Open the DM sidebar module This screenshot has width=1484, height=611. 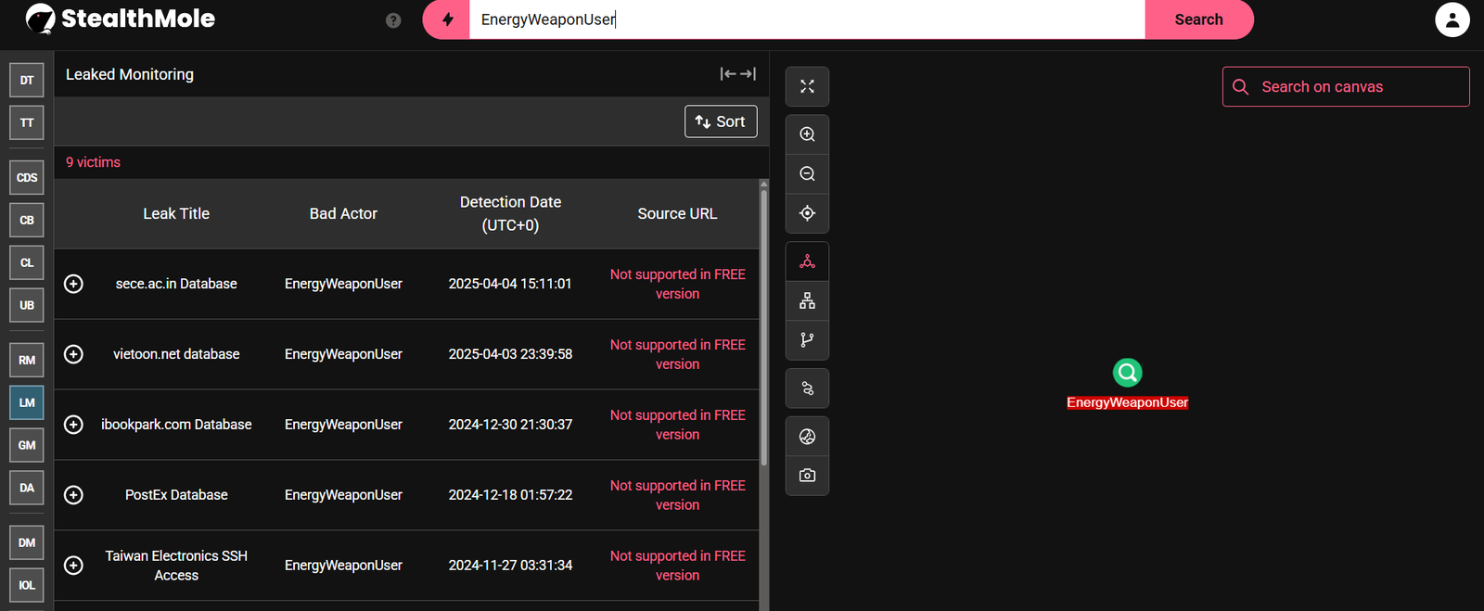(27, 542)
